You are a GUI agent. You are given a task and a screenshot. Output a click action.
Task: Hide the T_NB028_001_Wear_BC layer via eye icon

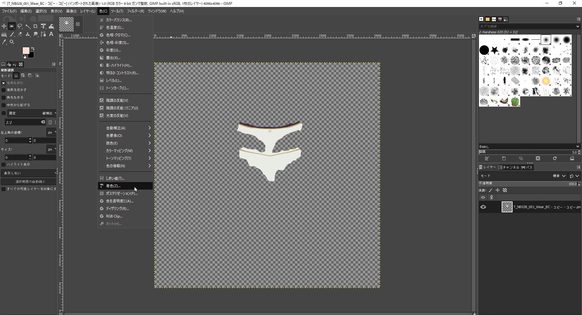pos(483,207)
